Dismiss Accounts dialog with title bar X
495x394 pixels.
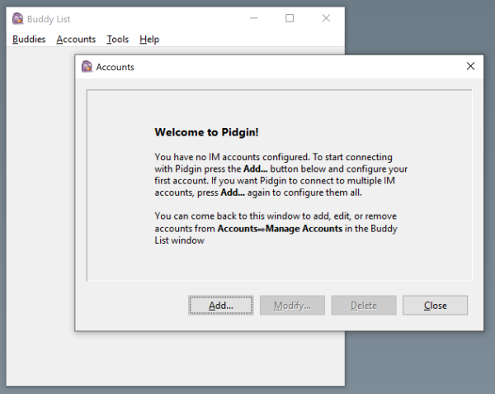coord(470,66)
